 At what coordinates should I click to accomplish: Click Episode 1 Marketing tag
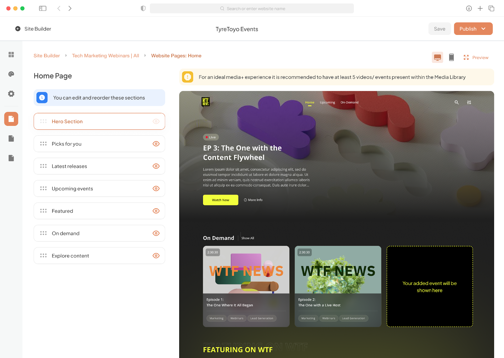pos(216,318)
